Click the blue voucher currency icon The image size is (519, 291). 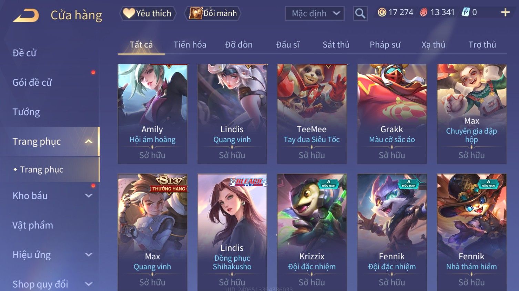point(466,12)
